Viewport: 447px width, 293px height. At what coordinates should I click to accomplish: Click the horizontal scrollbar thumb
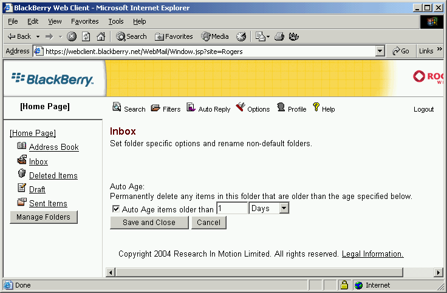pyautogui.click(x=259, y=272)
